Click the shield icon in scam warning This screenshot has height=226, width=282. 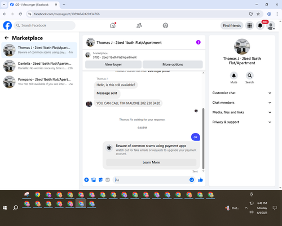click(109, 148)
